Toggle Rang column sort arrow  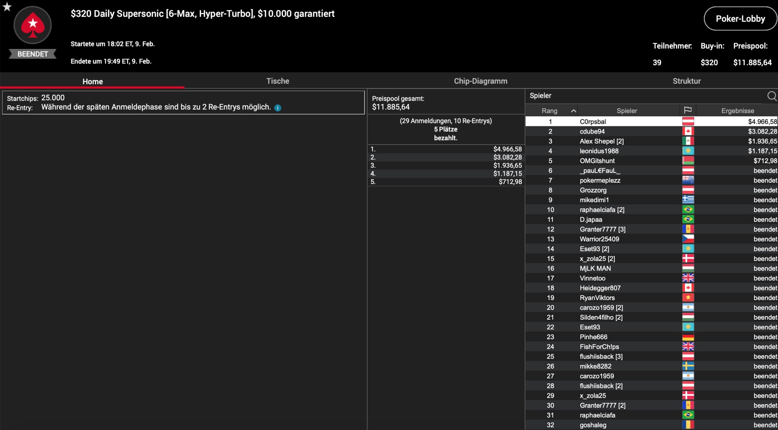pyautogui.click(x=573, y=111)
